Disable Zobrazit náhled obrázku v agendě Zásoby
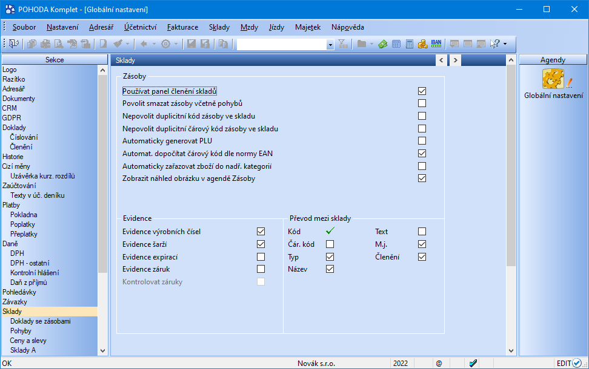The width and height of the screenshot is (589, 369). (x=422, y=178)
